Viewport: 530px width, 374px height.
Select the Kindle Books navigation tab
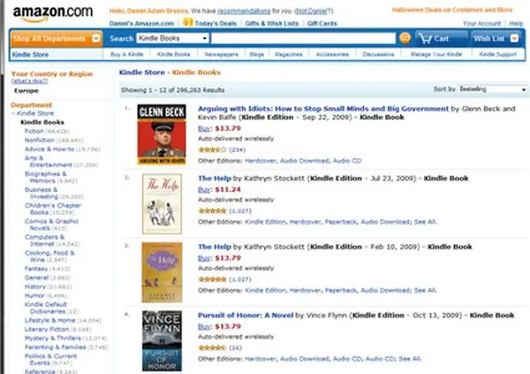174,54
